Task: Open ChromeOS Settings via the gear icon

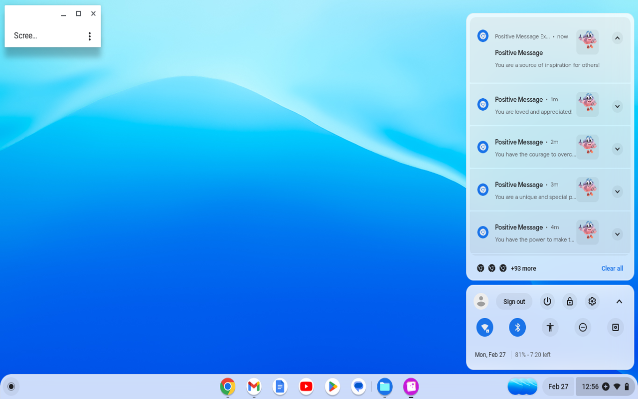Action: (592, 301)
